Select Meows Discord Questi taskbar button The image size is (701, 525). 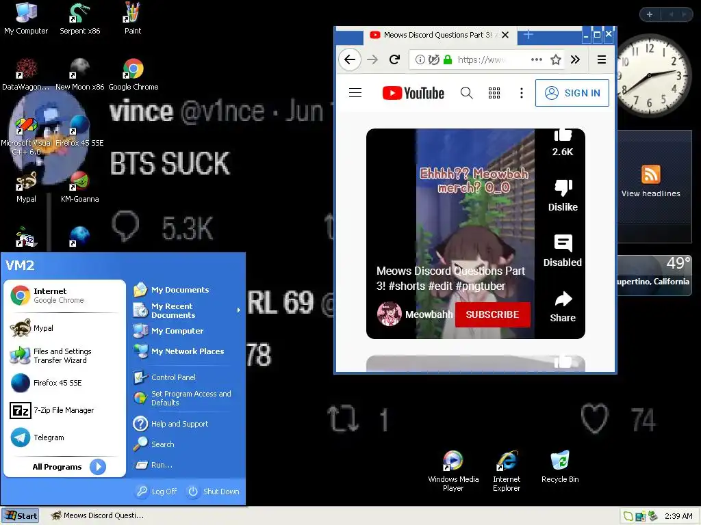click(x=98, y=515)
